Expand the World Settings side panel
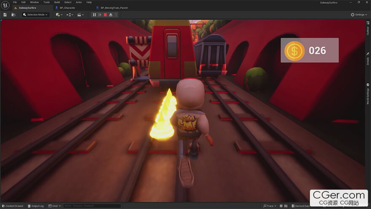Image resolution: width=371 pixels, height=209 pixels. click(368, 94)
